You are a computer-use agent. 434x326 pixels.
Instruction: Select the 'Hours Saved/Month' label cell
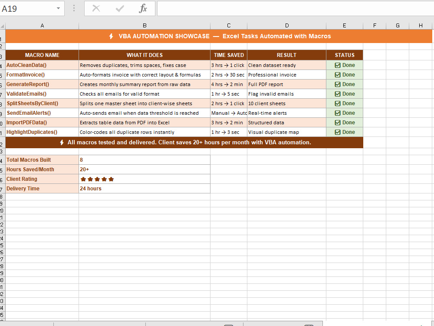click(x=42, y=170)
